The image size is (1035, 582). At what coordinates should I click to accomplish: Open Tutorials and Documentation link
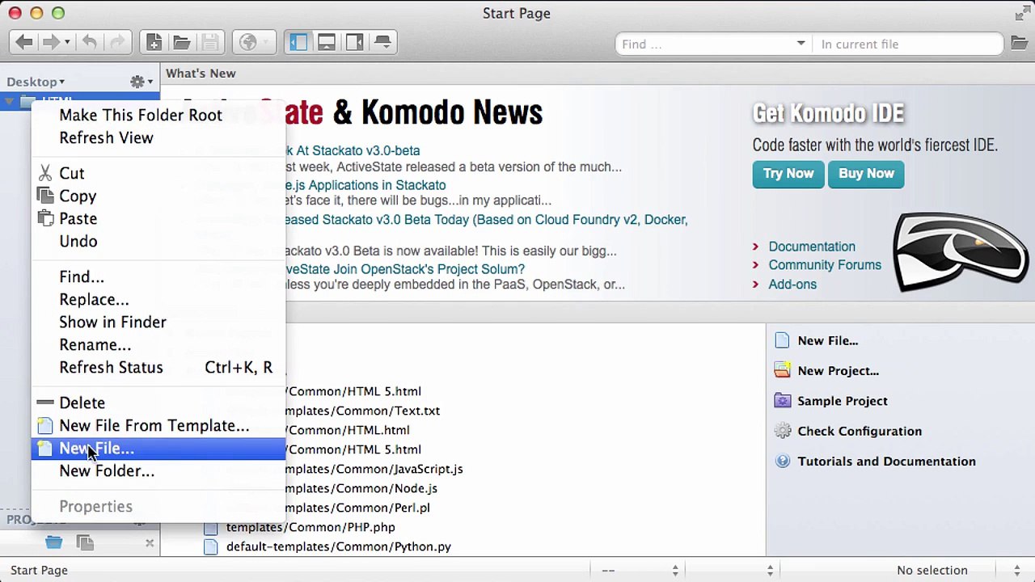887,462
